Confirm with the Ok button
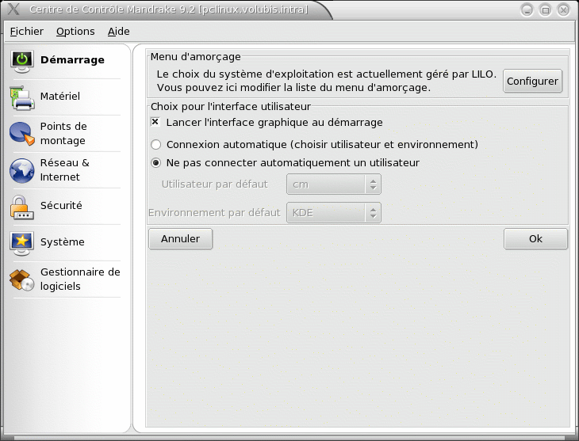Screen dimensions: 579x441 (x=536, y=239)
